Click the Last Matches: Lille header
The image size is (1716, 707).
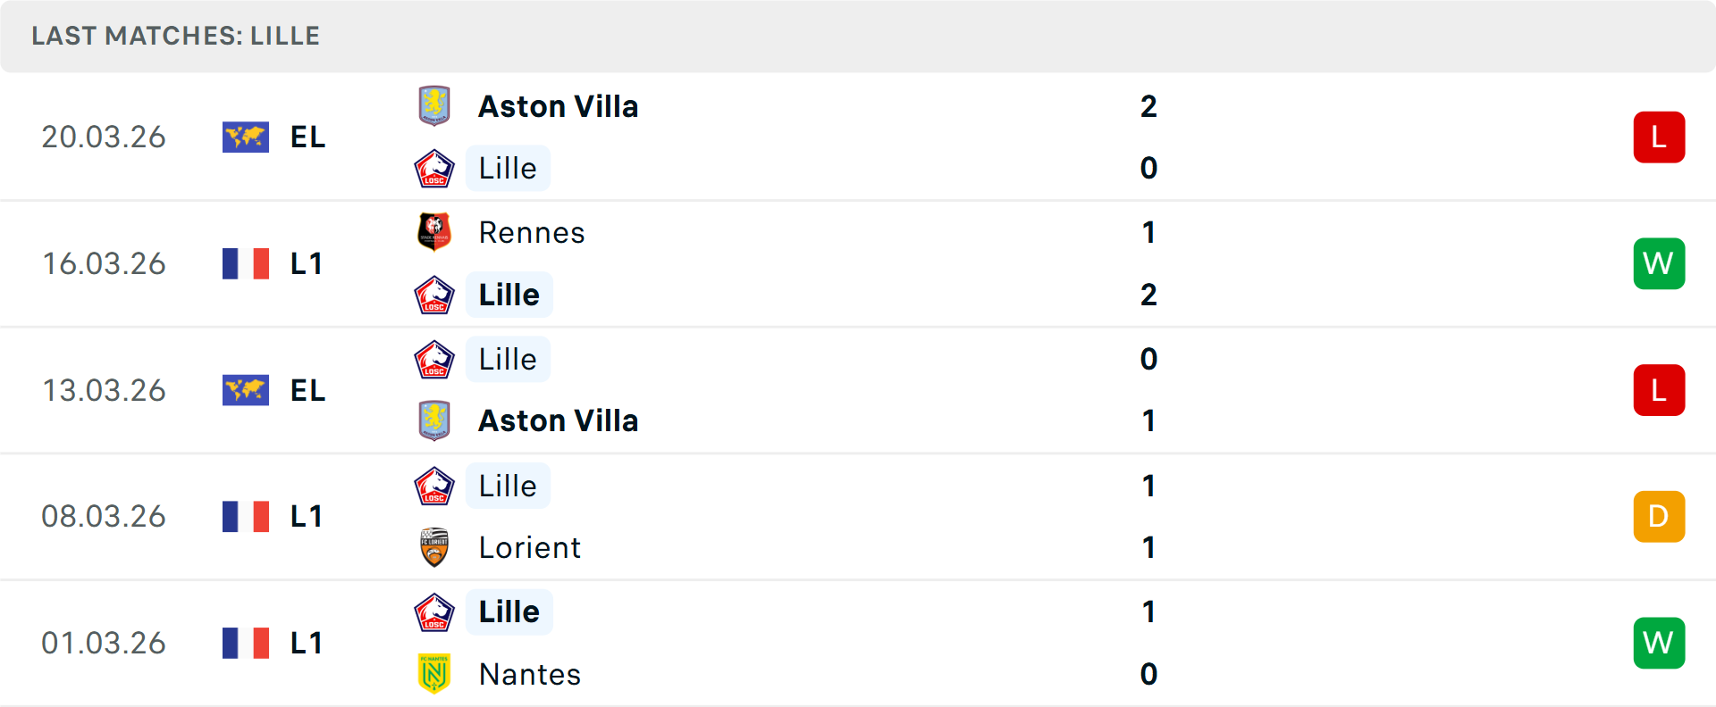pos(176,36)
